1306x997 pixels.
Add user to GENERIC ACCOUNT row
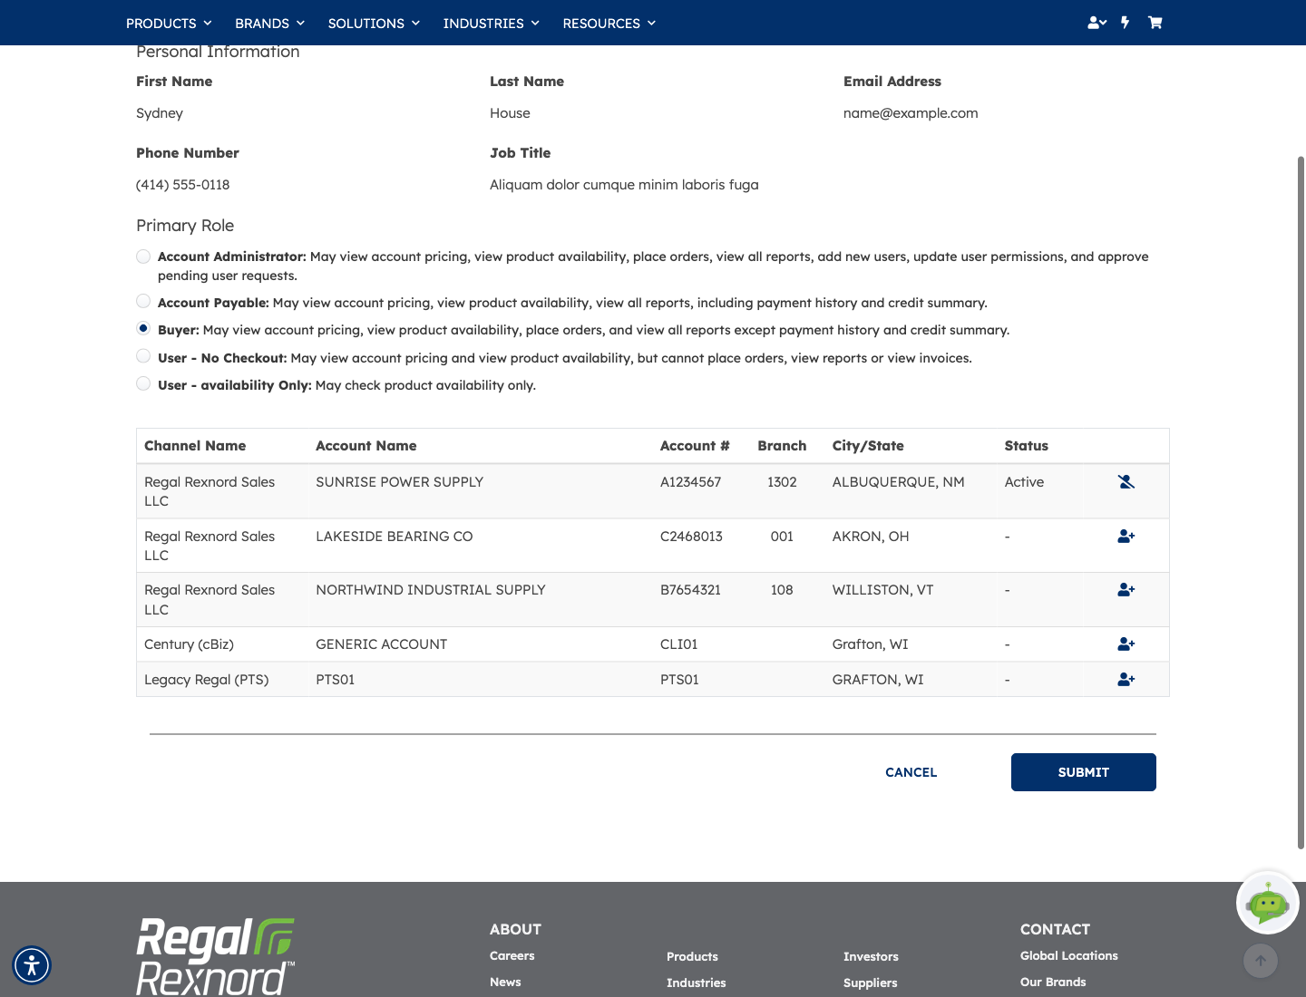[x=1126, y=644]
